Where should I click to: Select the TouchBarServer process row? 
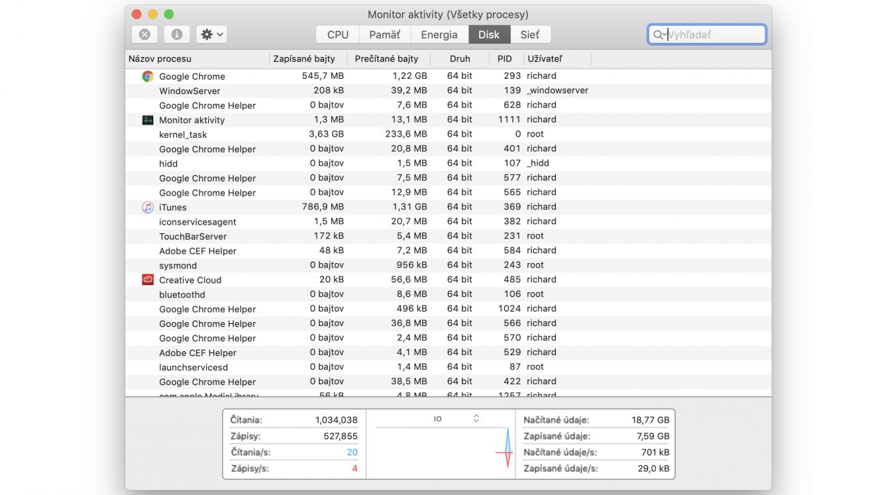click(x=448, y=237)
